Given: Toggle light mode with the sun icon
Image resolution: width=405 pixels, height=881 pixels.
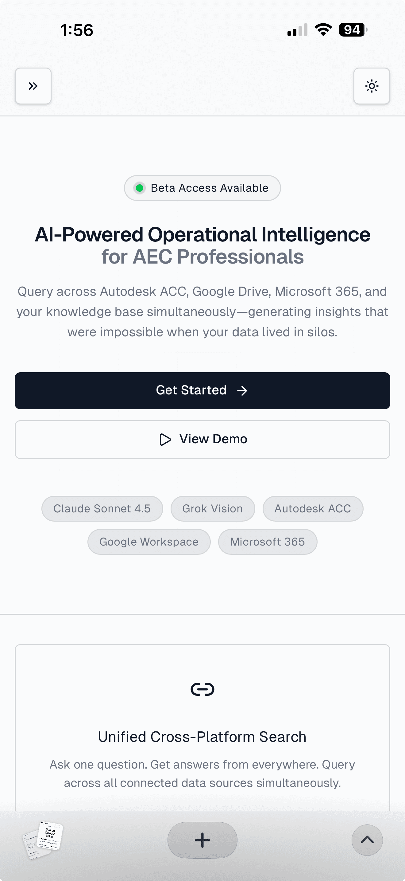Looking at the screenshot, I should click(372, 86).
